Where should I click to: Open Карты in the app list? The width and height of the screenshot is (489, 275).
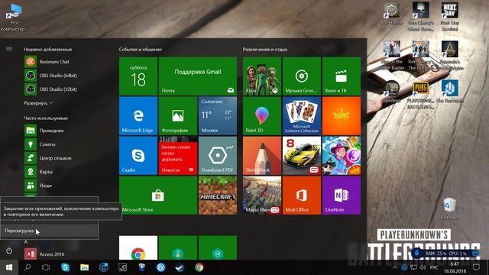[x=39, y=172]
